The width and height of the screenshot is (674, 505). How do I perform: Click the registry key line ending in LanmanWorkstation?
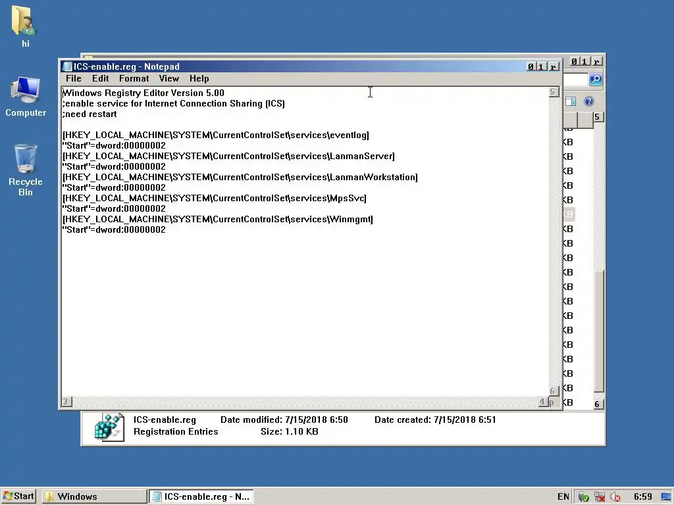(240, 178)
